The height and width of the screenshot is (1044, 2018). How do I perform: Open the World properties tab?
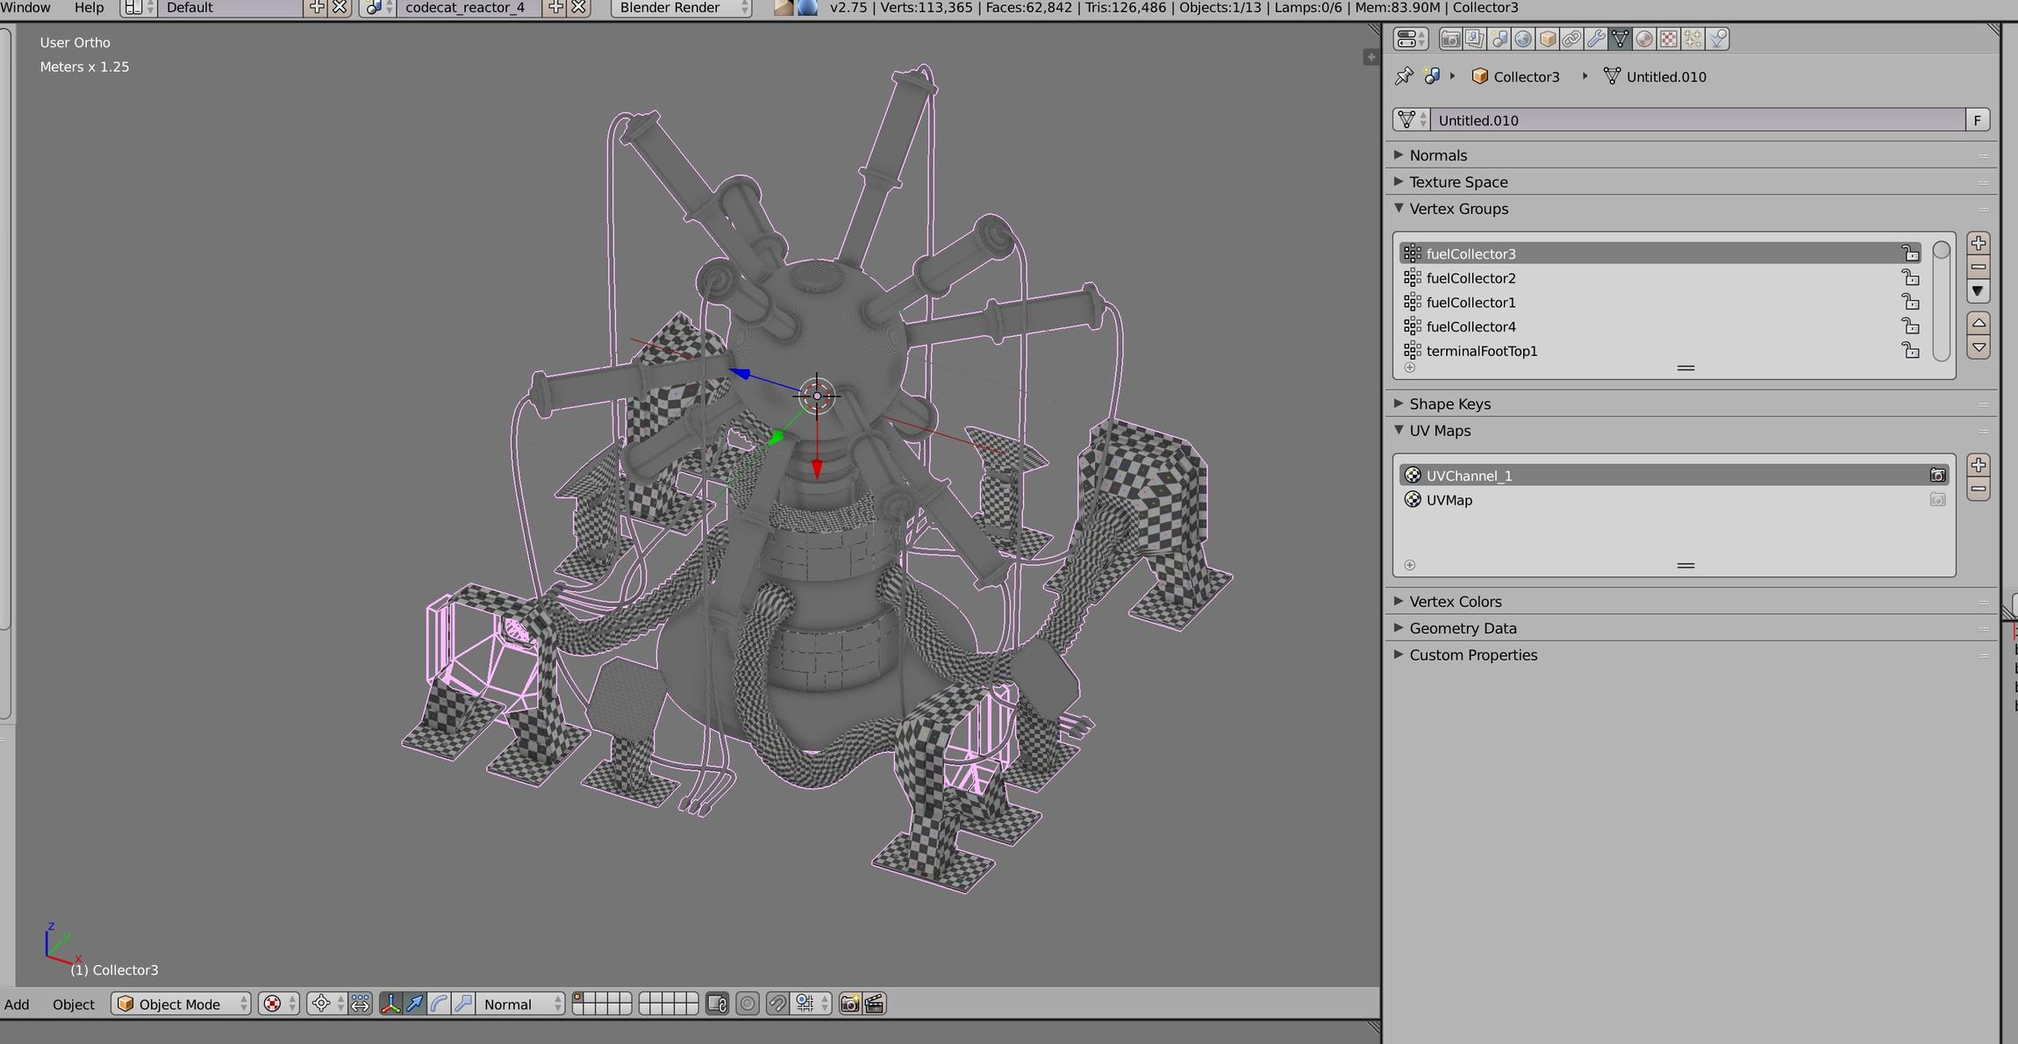point(1523,39)
